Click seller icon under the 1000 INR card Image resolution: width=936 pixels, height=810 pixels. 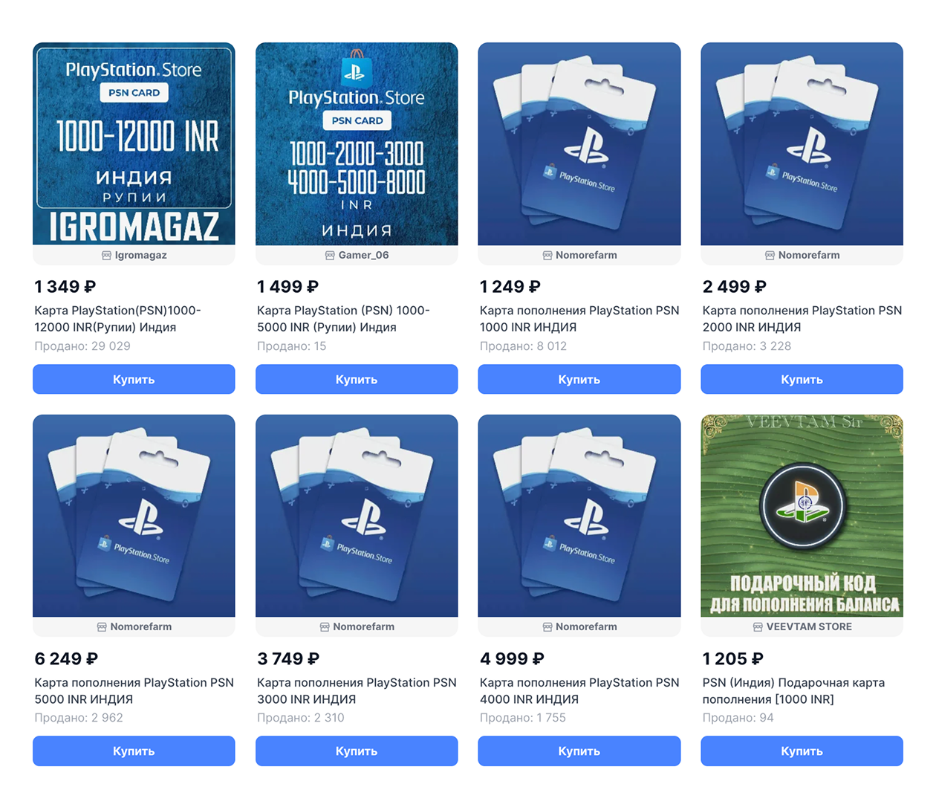[x=547, y=256]
